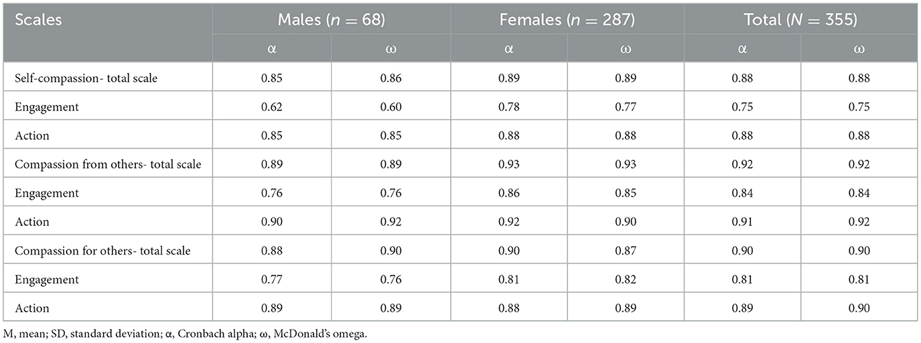The height and width of the screenshot is (343, 921).
Task: Click the Total (N = 355) header
Action: (801, 19)
